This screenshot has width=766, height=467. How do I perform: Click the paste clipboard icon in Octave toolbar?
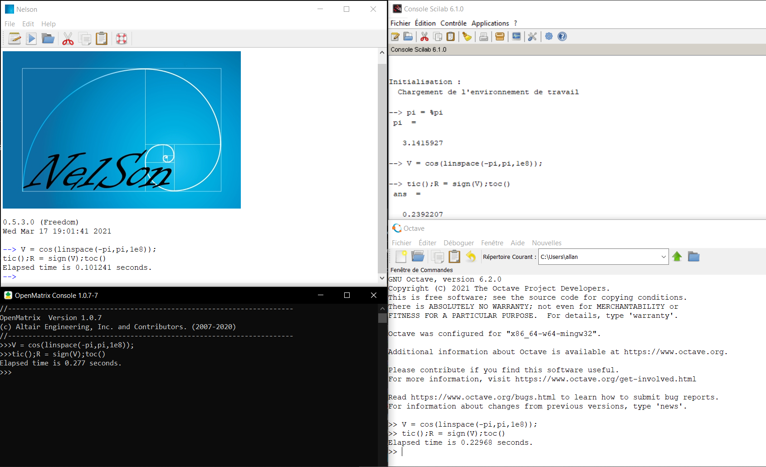454,257
